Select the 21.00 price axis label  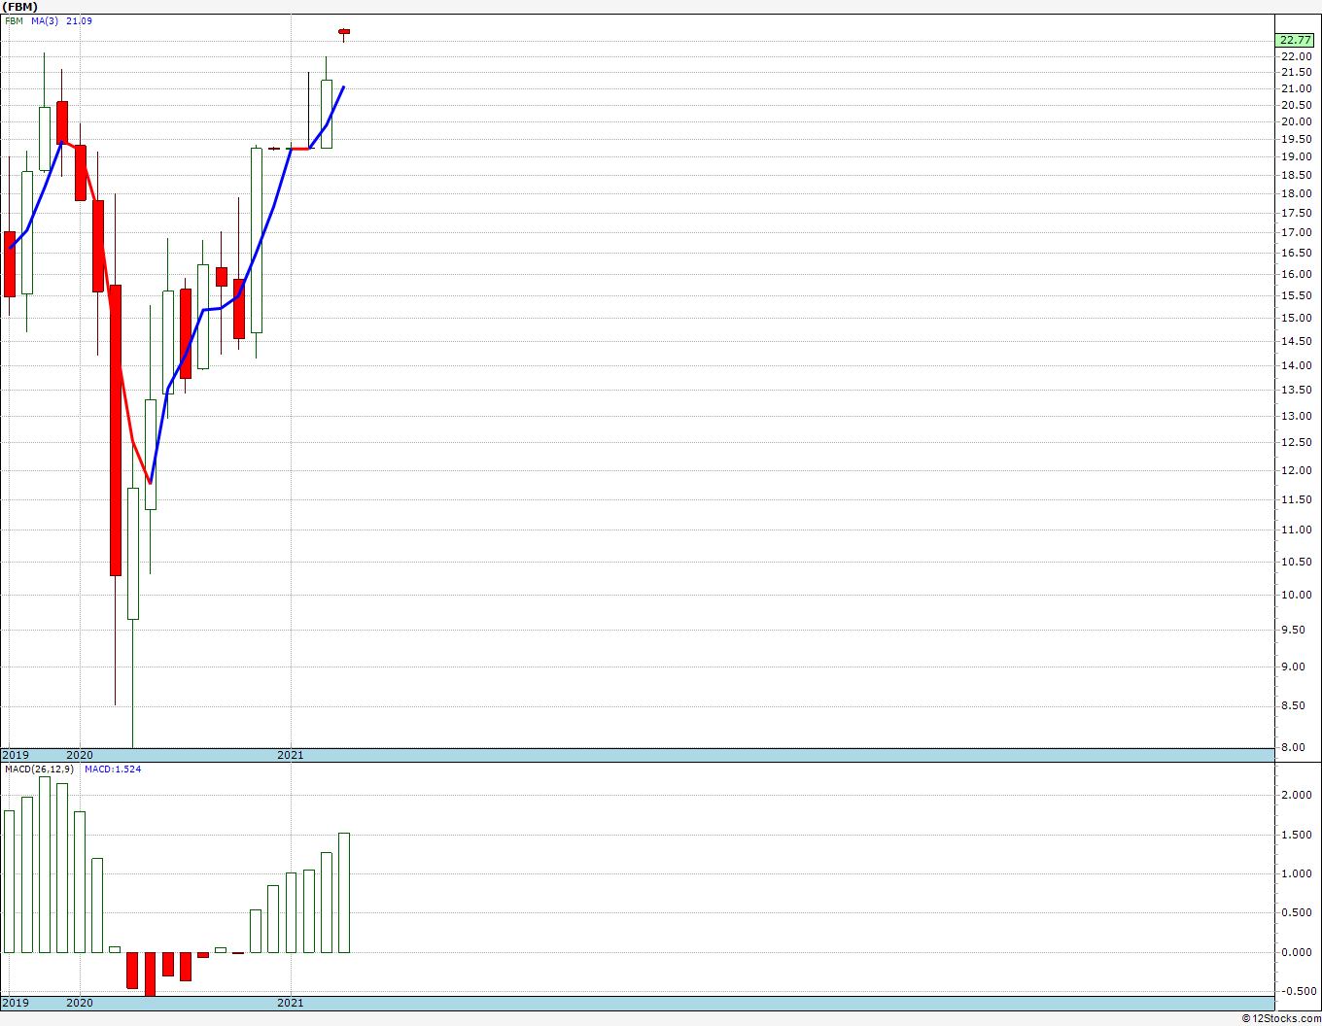[x=1295, y=88]
